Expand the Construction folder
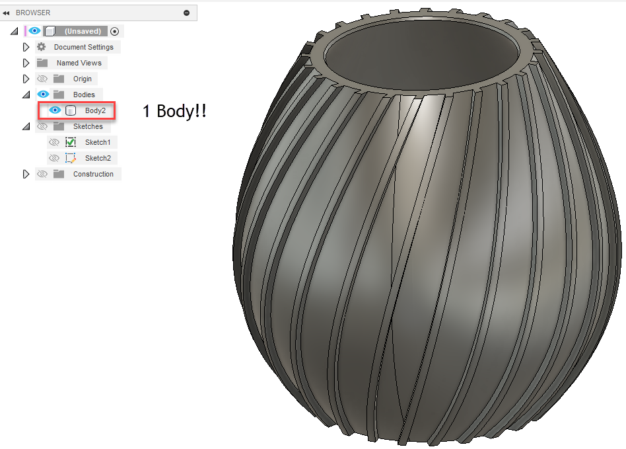 [x=25, y=173]
